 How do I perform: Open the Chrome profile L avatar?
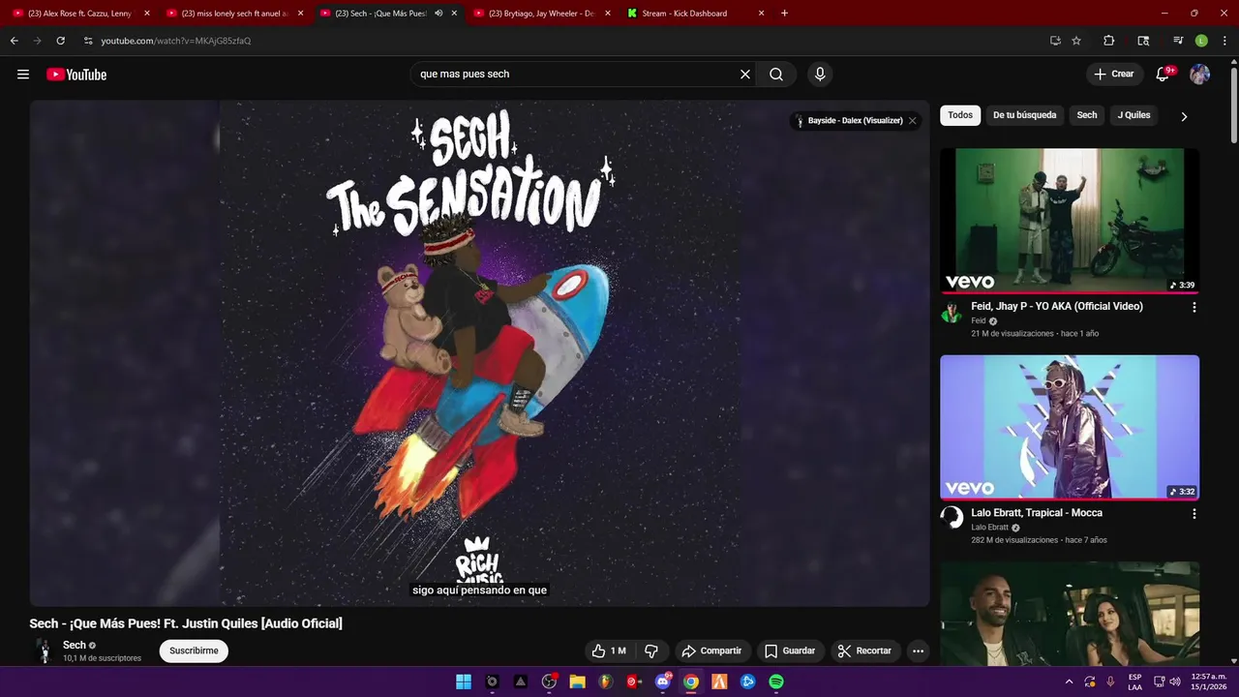[x=1201, y=41]
